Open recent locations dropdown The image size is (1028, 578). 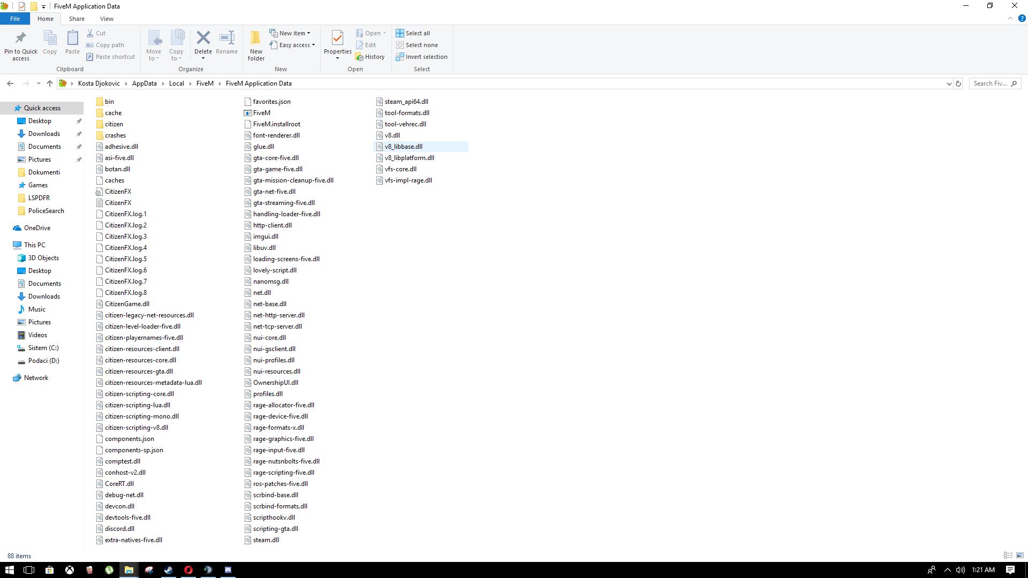[39, 83]
